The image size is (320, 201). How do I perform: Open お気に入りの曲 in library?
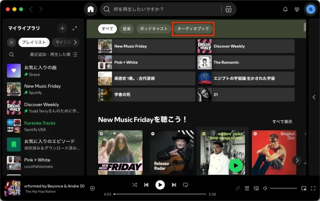[43, 71]
